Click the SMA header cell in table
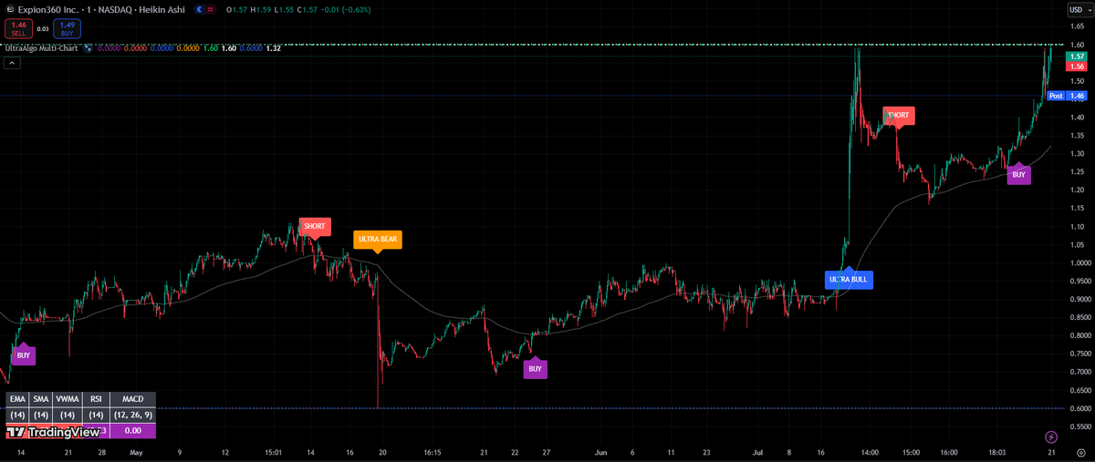 pyautogui.click(x=41, y=399)
